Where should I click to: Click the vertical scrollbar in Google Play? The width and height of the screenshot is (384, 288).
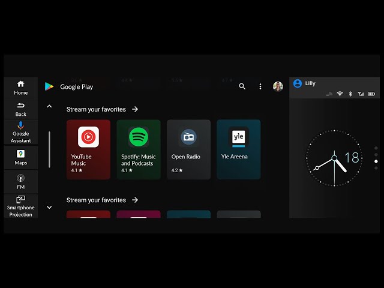(x=49, y=149)
